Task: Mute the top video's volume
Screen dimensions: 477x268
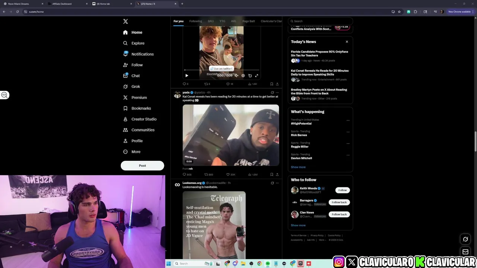Action: coord(236,76)
